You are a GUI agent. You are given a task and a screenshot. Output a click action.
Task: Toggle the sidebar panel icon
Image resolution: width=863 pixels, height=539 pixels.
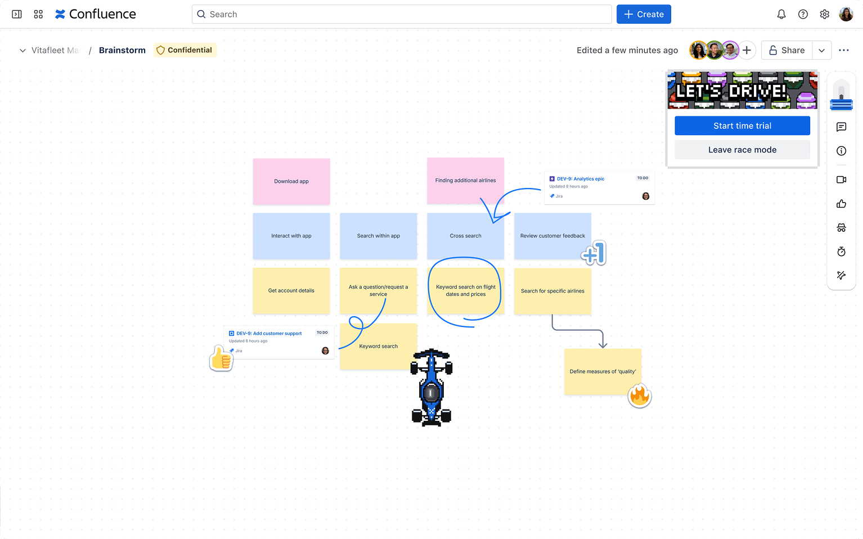[x=17, y=14]
